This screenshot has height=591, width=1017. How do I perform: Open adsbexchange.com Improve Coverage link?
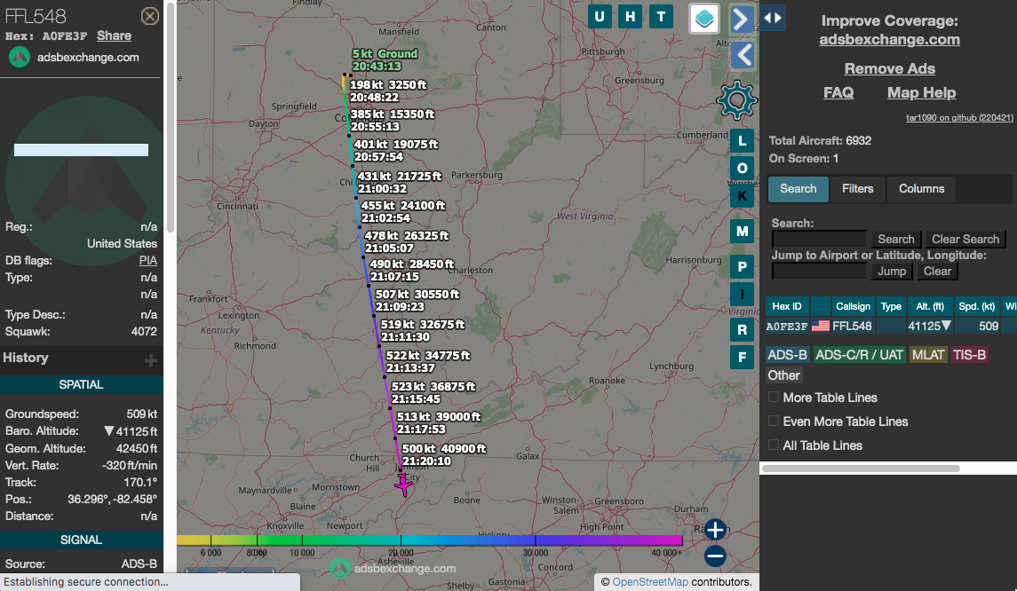point(889,40)
